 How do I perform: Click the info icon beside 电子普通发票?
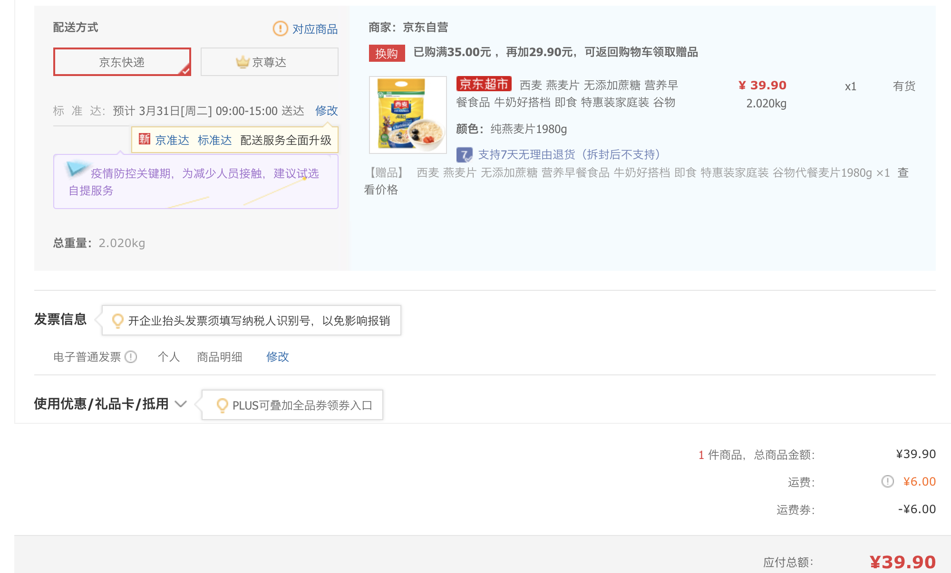point(131,357)
